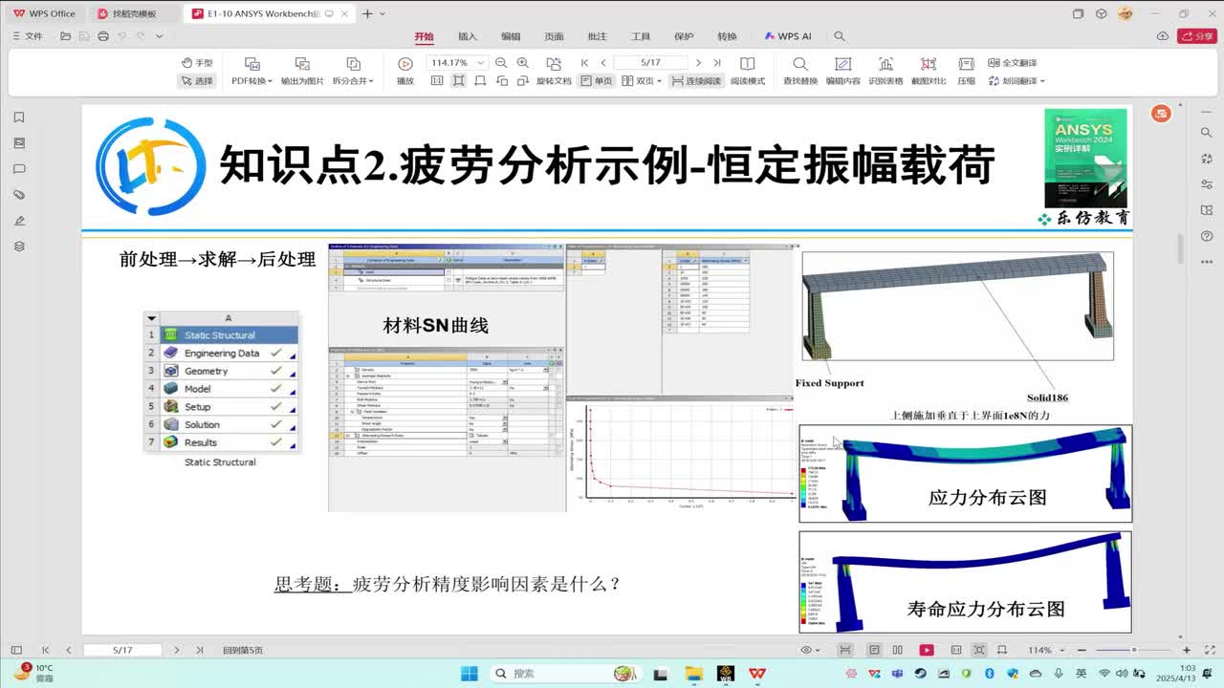The image size is (1224, 688).
Task: Toggle 连续阅读 continuous reading
Action: 696,81
